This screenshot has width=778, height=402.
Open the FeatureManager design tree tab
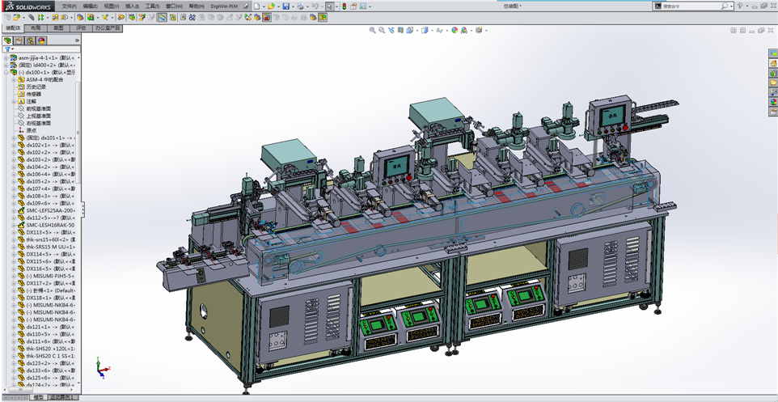coord(8,40)
